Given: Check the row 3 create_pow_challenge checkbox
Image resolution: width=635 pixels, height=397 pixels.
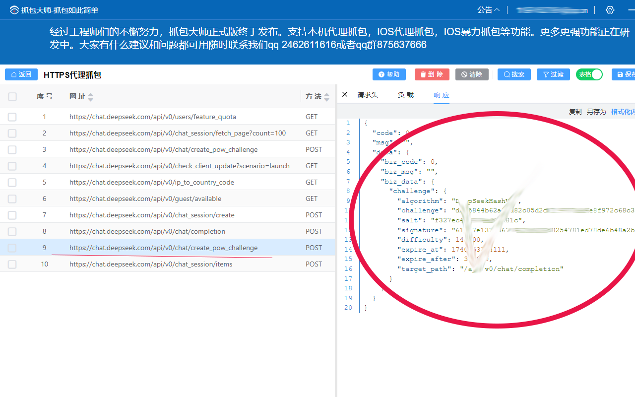Looking at the screenshot, I should point(12,150).
